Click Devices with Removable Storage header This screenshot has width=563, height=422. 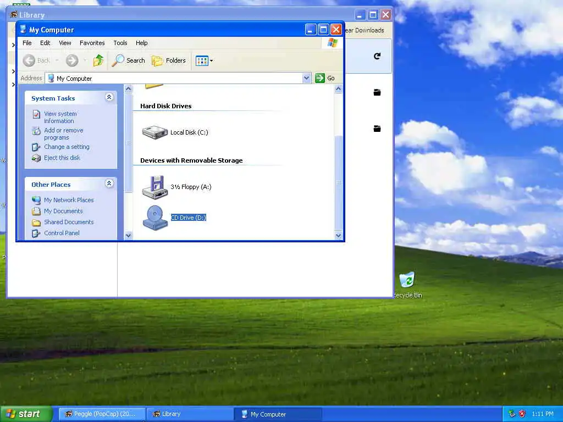[x=191, y=160]
